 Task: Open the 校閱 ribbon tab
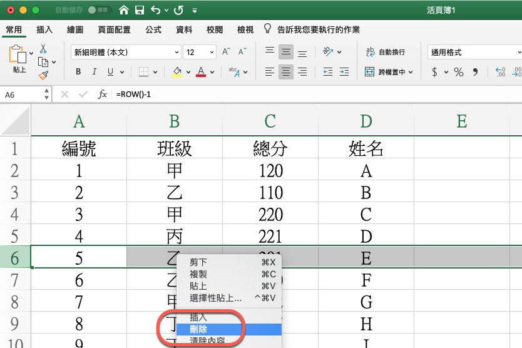tap(215, 29)
